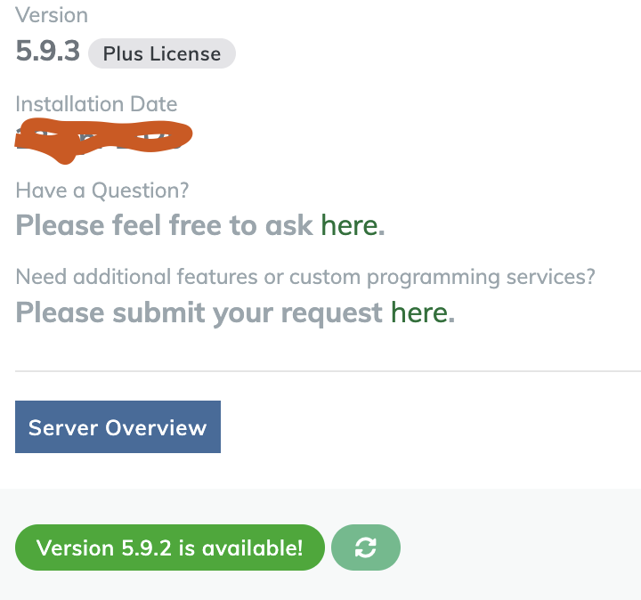Click the 'Version' label
The image size is (641, 600).
coord(52,15)
